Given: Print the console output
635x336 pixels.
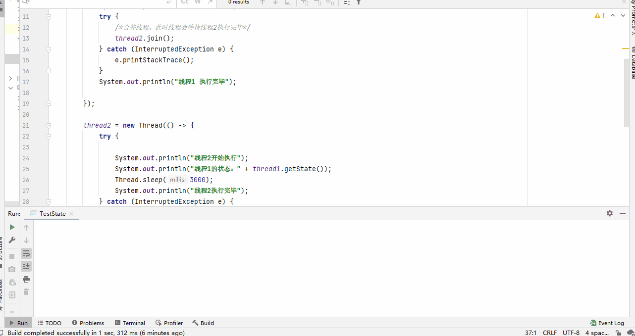Looking at the screenshot, I should tap(26, 279).
